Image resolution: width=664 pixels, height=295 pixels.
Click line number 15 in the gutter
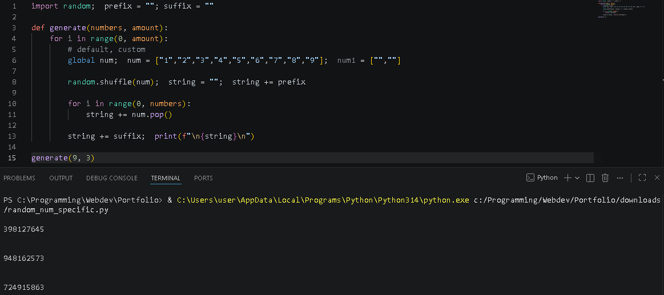coord(12,158)
